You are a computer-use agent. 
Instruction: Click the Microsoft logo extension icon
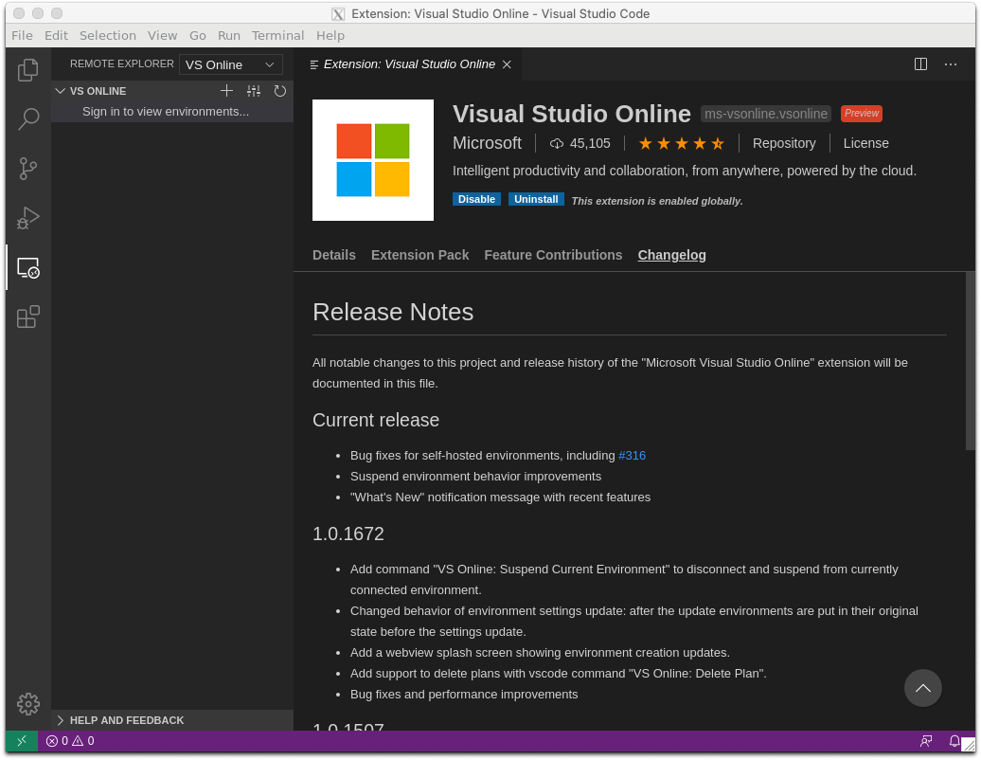(x=373, y=159)
